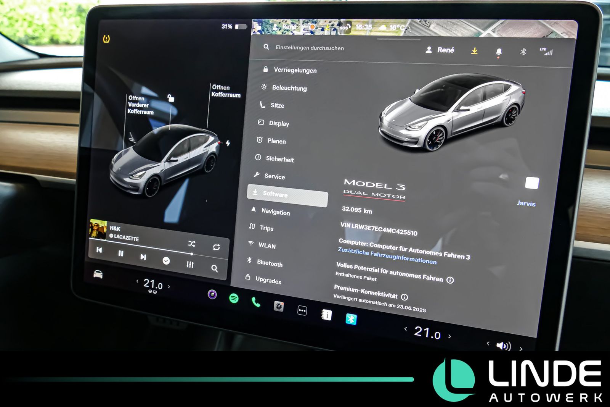Tap info icon beside Premium-Konnektivität
The height and width of the screenshot is (407, 610).
pyautogui.click(x=405, y=297)
